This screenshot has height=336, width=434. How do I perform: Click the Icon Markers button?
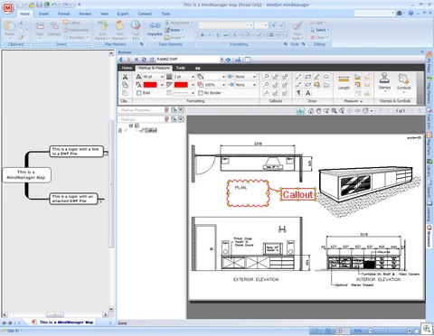tap(103, 30)
